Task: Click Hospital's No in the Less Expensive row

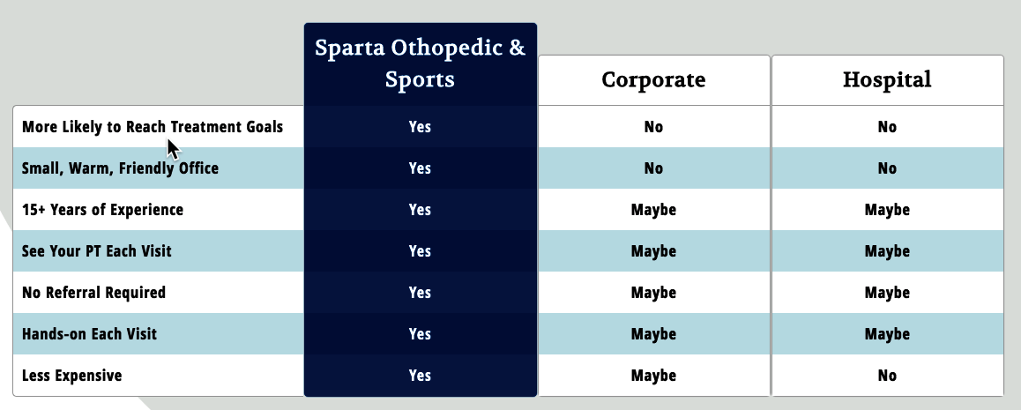Action: pos(887,376)
